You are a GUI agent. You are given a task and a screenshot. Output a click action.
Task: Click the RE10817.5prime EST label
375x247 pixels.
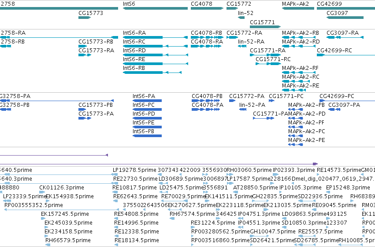tap(134, 188)
